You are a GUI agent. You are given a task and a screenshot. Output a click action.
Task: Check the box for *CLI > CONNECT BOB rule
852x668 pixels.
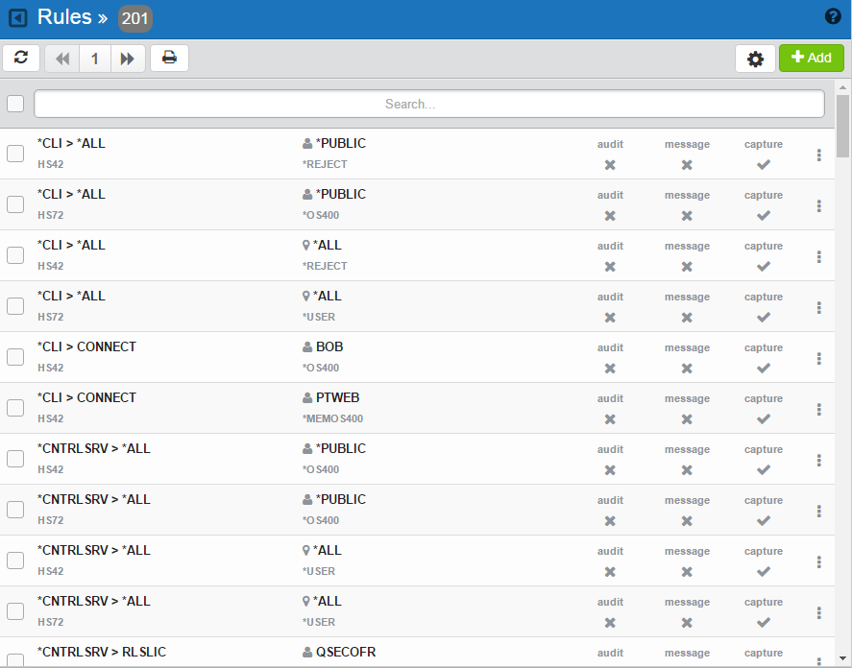(15, 357)
